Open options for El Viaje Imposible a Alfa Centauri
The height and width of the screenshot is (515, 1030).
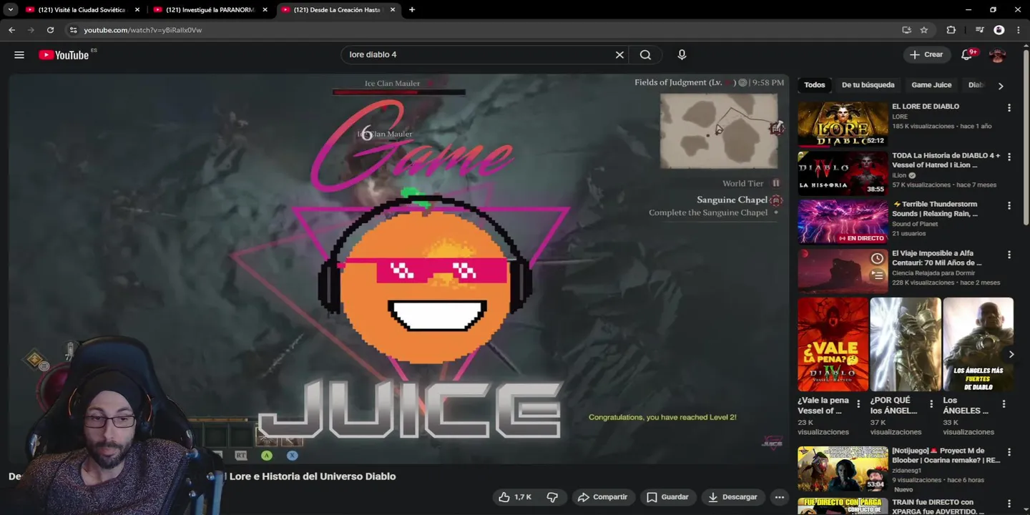point(1009,255)
